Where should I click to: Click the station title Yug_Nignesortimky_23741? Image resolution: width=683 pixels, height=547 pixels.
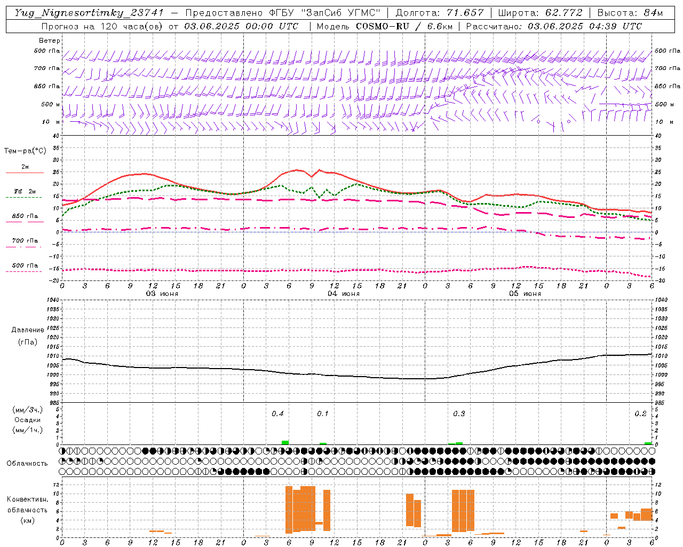(x=89, y=13)
